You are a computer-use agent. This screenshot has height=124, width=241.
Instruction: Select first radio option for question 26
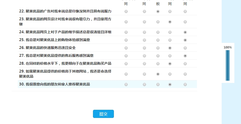click(x=126, y=48)
